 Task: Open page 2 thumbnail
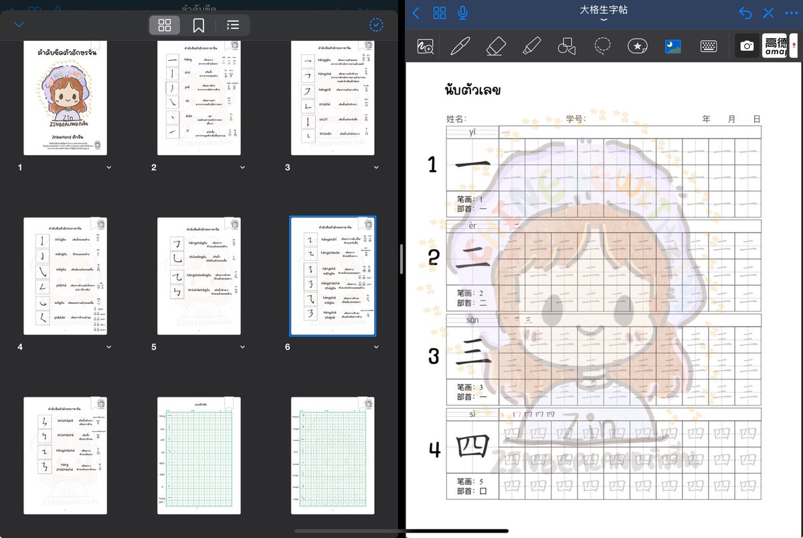199,98
